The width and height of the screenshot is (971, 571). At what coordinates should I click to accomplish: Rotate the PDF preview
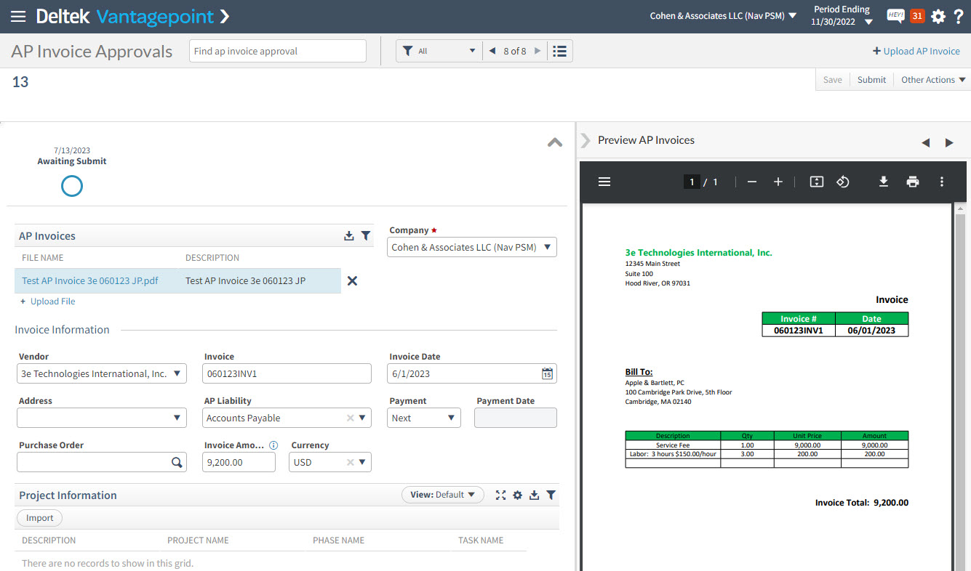pyautogui.click(x=842, y=182)
